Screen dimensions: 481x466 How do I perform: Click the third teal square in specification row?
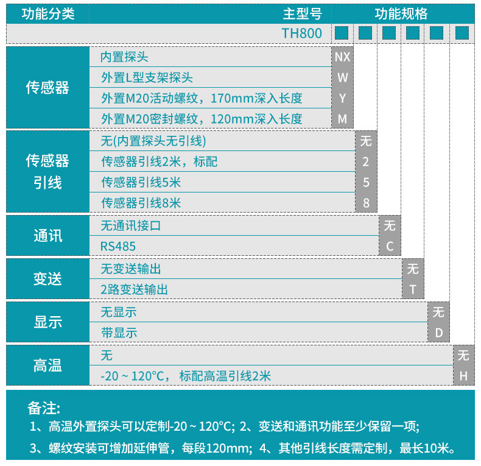389,34
